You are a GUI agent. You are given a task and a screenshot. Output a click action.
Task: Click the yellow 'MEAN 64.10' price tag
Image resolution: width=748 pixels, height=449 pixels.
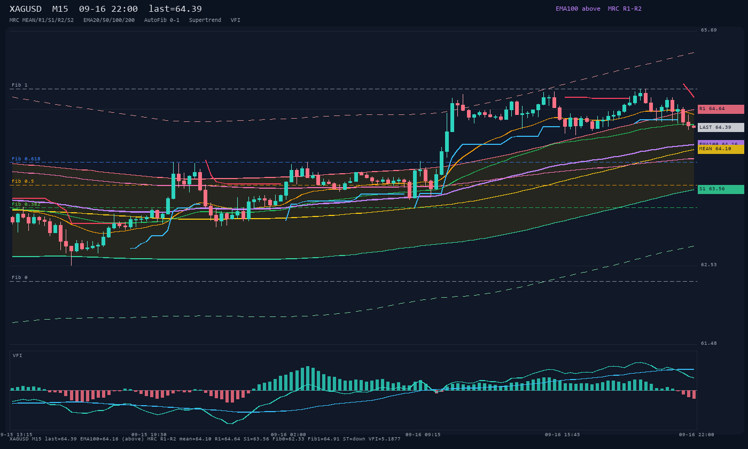pyautogui.click(x=721, y=149)
